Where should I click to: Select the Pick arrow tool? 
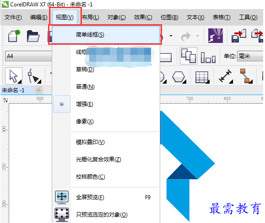[14, 76]
